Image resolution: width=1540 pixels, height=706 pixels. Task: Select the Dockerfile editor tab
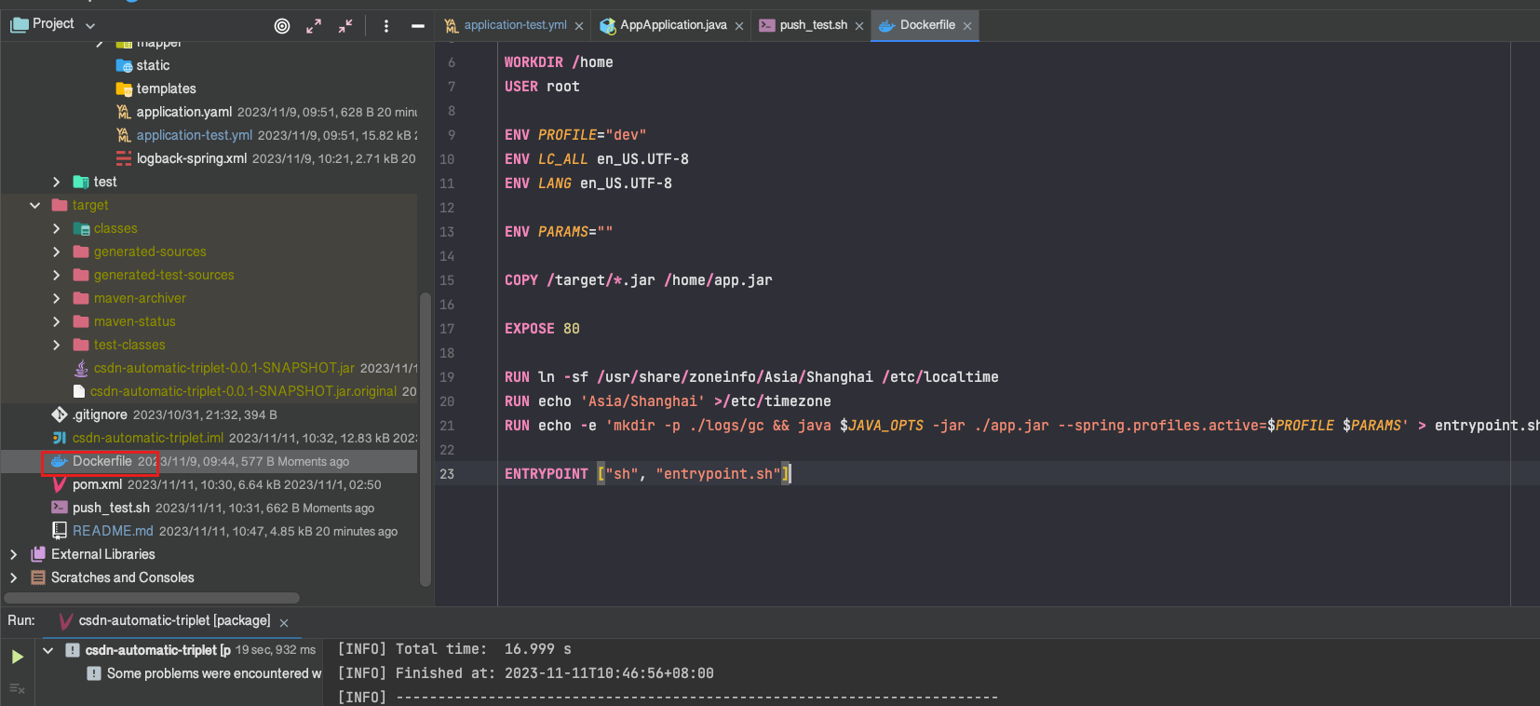point(927,25)
